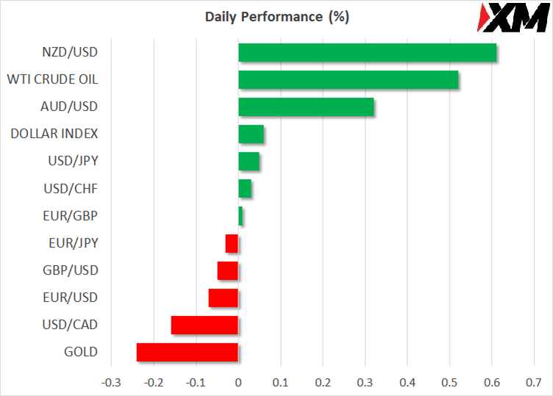Click the -0.3 x-axis value
This screenshot has height=396, width=553.
pyautogui.click(x=111, y=383)
